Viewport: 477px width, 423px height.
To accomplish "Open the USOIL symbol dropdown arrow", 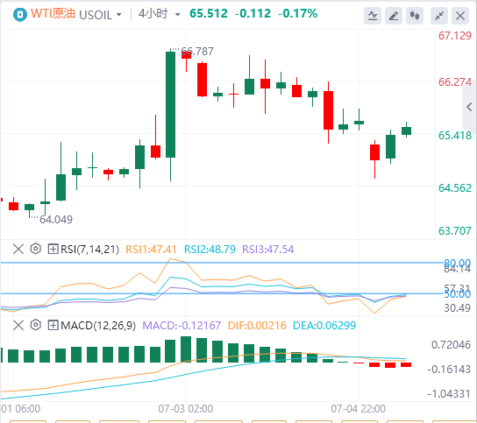I will tap(119, 15).
